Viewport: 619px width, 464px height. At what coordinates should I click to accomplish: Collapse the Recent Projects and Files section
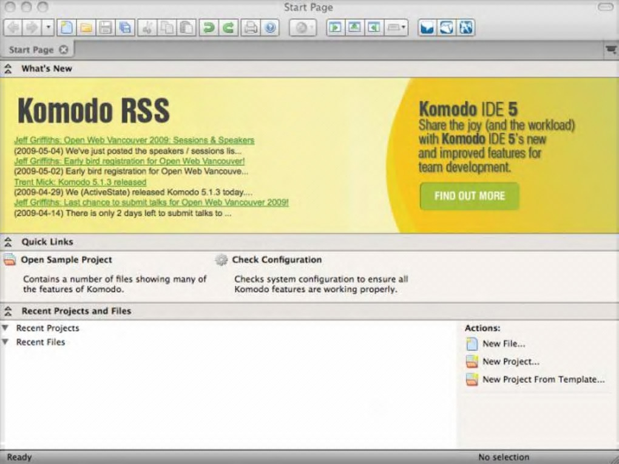pos(7,311)
